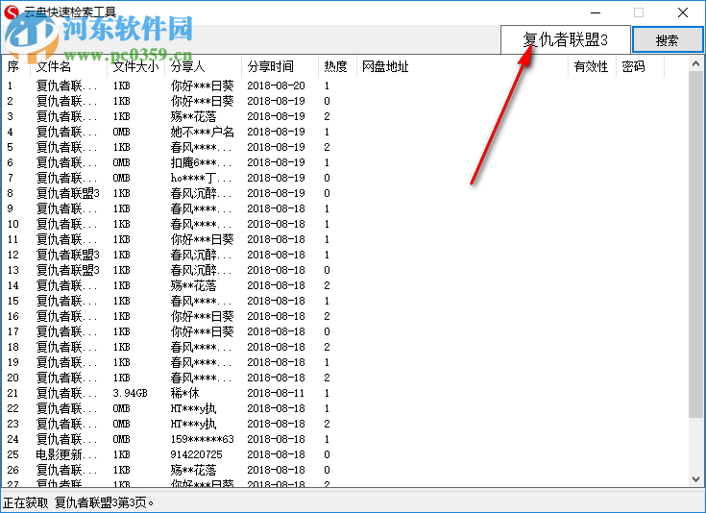This screenshot has height=513, width=706.
Task: Click sharer 她不***户名 in row 4
Action: point(202,132)
